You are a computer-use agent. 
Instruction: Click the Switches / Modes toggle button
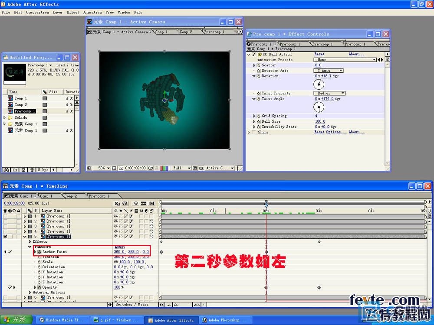click(132, 305)
